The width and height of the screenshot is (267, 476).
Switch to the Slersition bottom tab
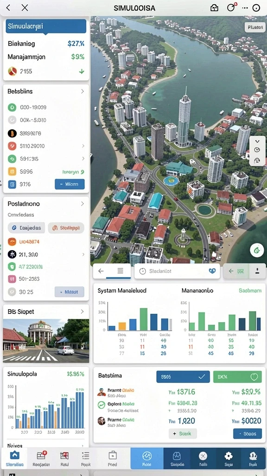click(14, 458)
